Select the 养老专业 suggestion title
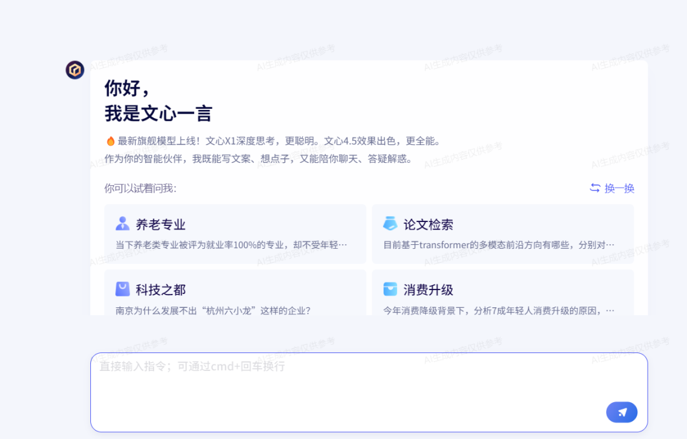Image resolution: width=687 pixels, height=439 pixels. pos(160,225)
